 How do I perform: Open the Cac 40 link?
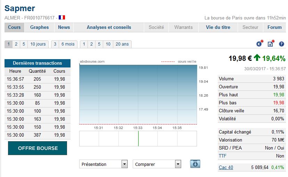click(x=226, y=168)
